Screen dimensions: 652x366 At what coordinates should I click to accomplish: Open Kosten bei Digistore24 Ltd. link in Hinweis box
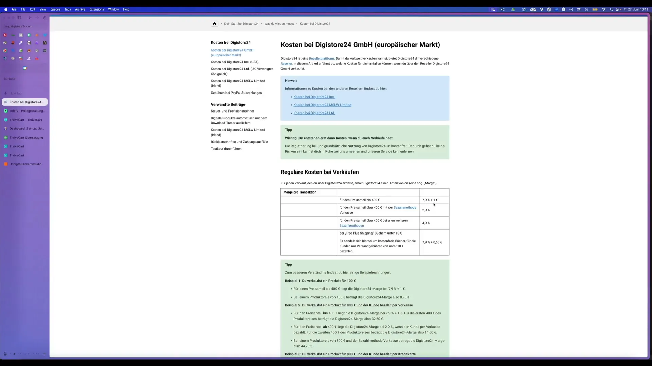click(x=314, y=113)
